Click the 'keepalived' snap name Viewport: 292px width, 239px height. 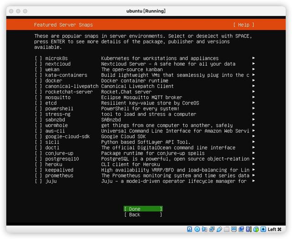[59, 170]
